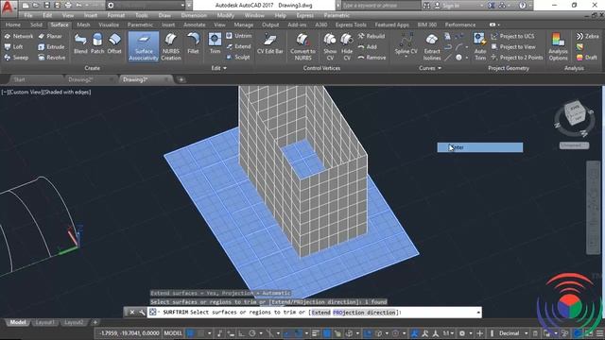Switch to the Layout1 tab
Screen dimensions: 605x340
[x=44, y=322]
